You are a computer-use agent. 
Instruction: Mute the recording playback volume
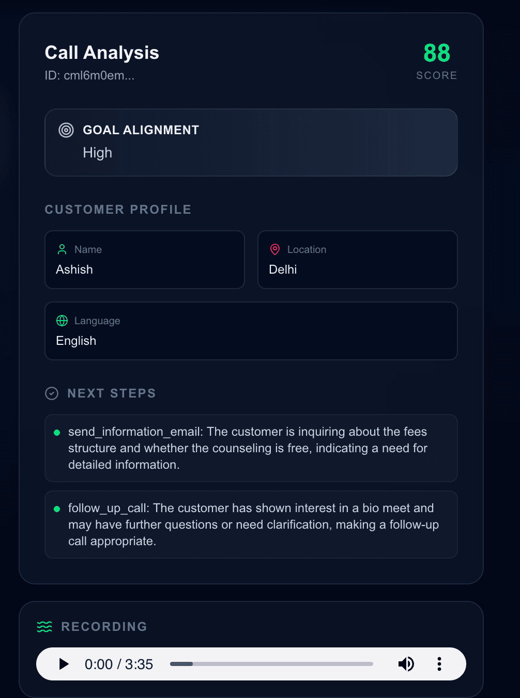[x=406, y=664]
